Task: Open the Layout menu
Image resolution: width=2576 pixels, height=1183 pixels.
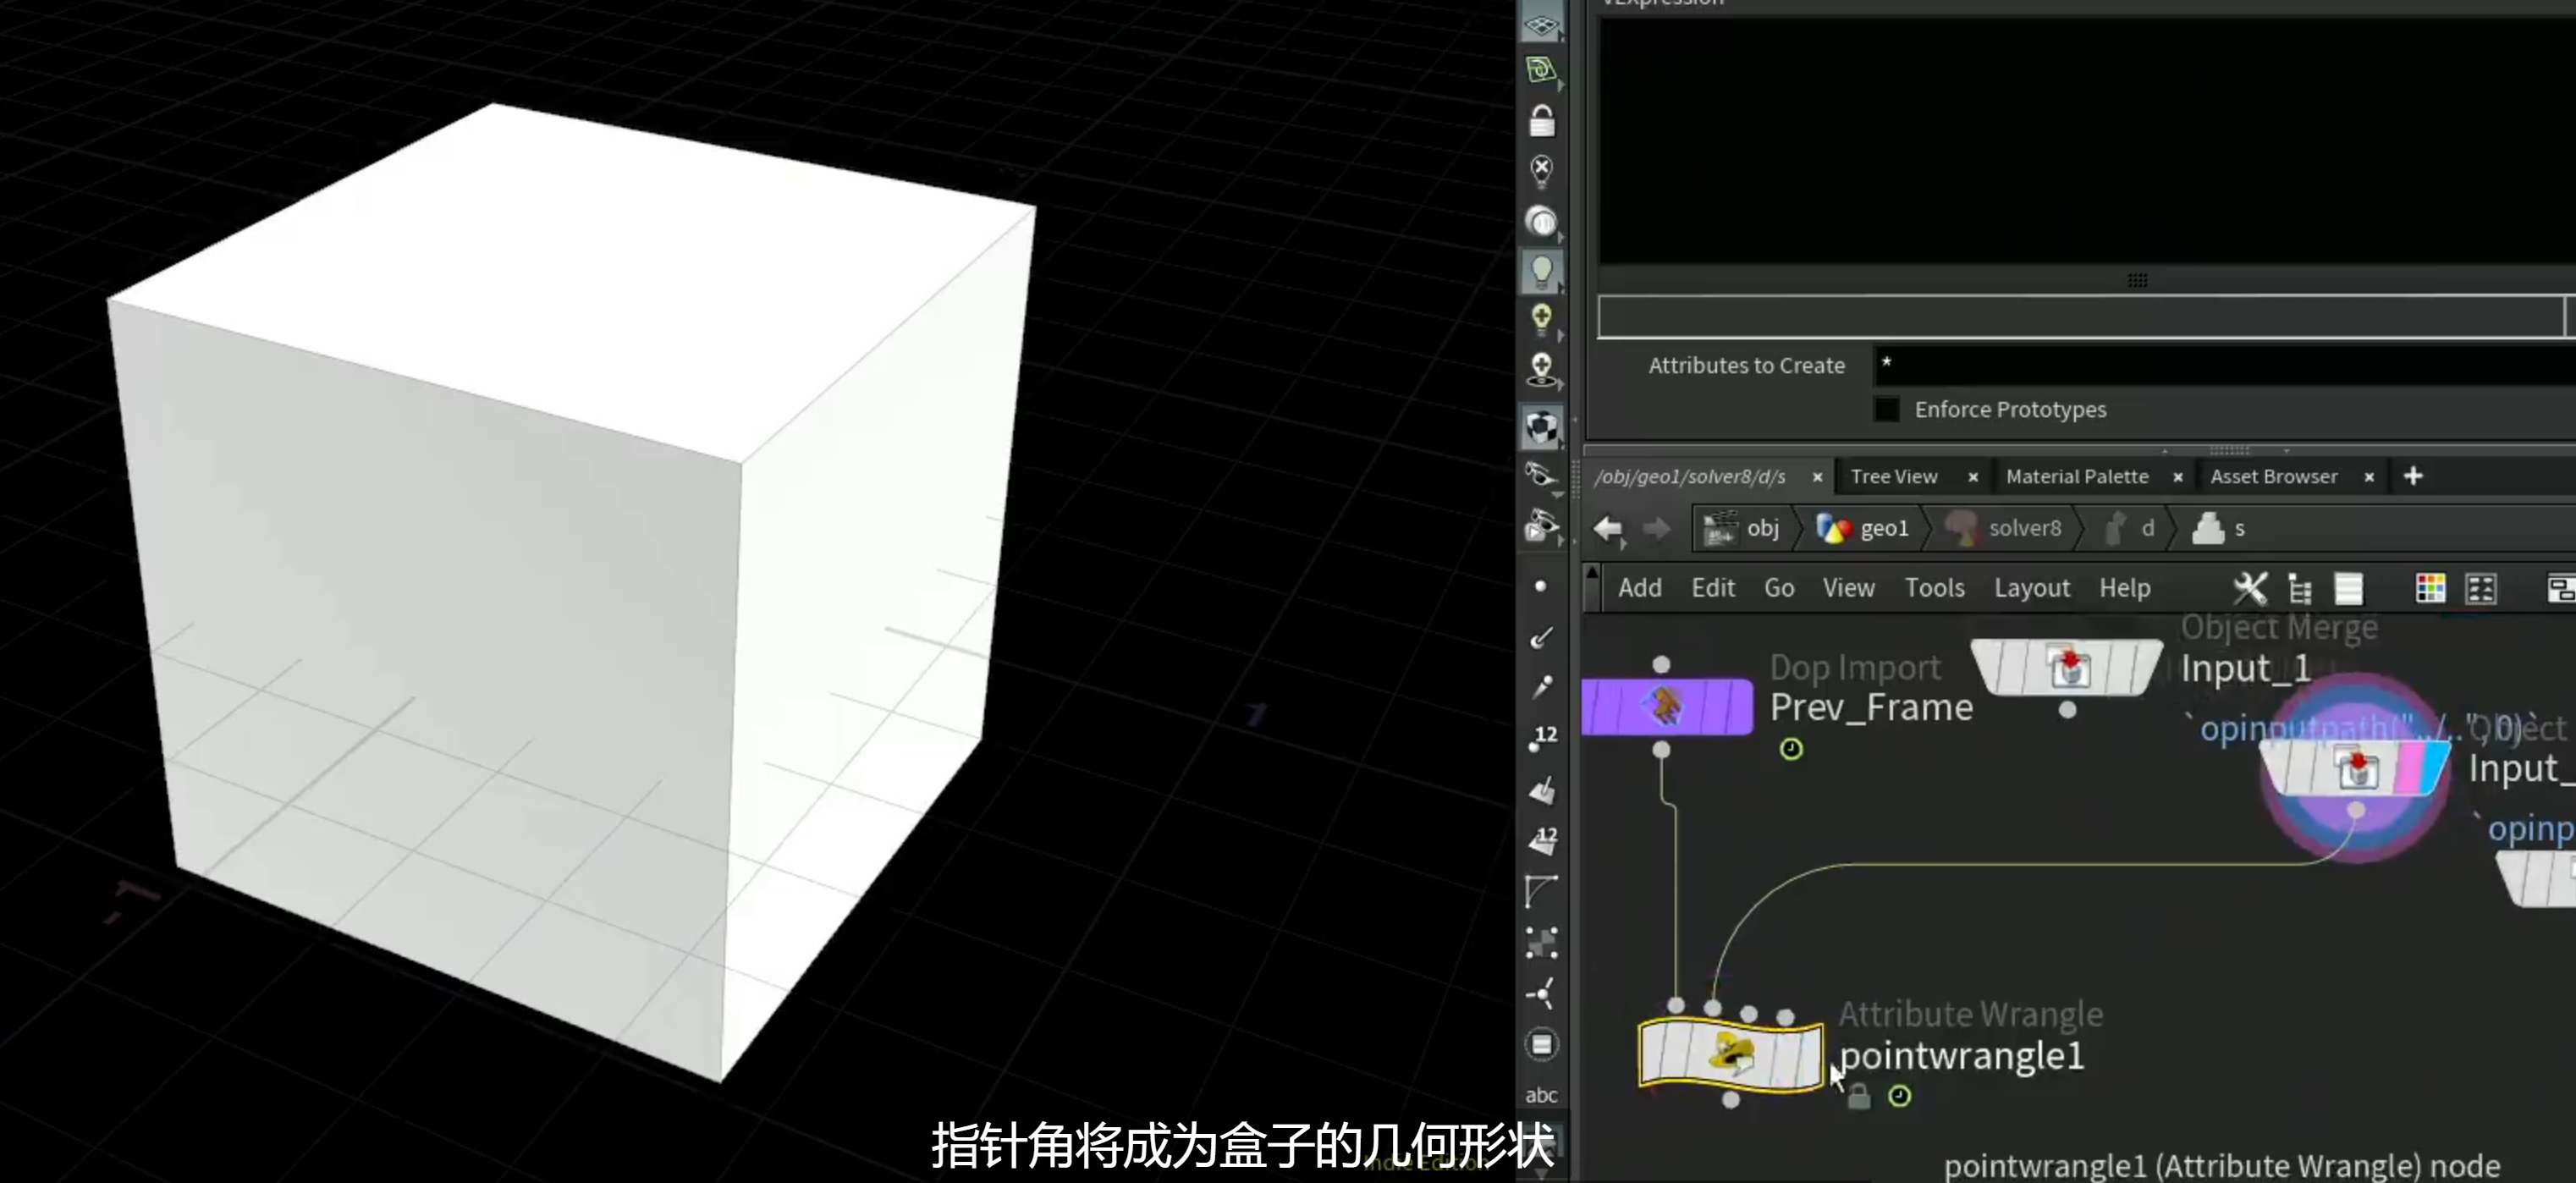Action: click(2031, 588)
